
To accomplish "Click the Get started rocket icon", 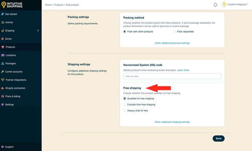I will [3, 14].
